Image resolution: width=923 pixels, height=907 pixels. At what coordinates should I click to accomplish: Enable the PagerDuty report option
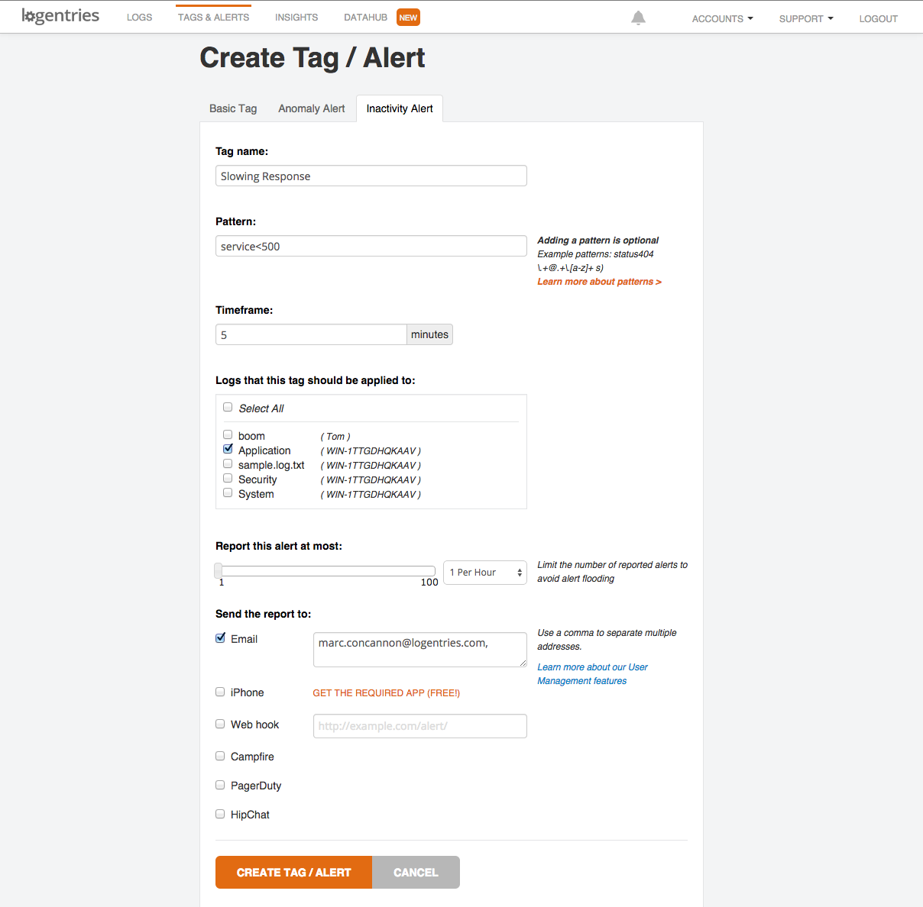coord(220,785)
